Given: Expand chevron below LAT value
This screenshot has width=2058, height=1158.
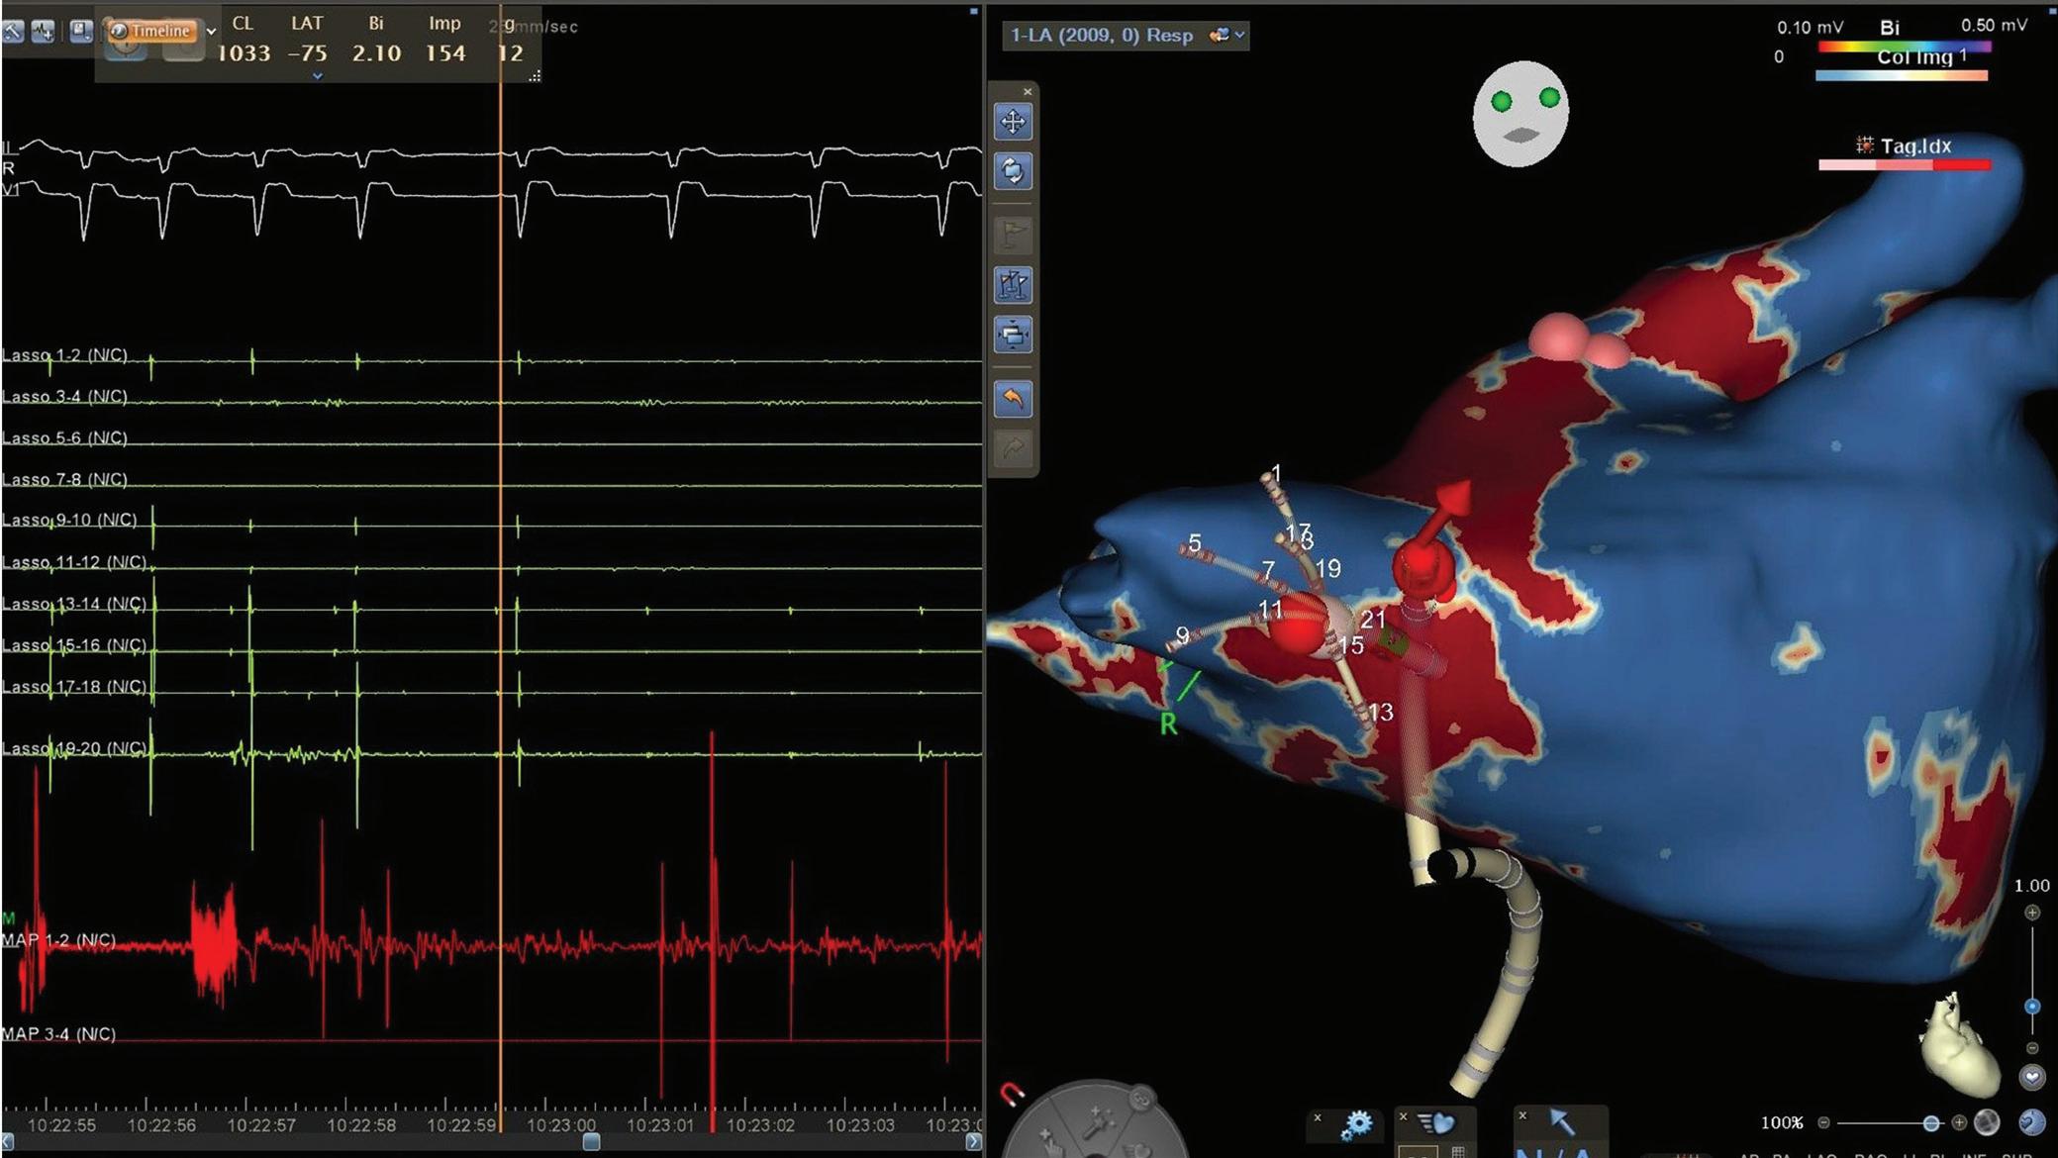Looking at the screenshot, I should (x=317, y=76).
